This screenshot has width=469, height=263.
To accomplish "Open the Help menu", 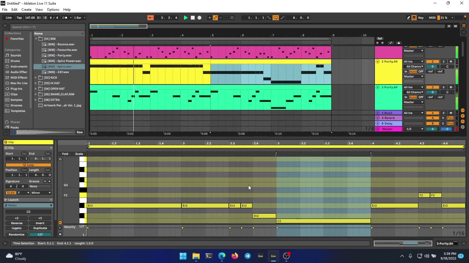I will click(67, 10).
